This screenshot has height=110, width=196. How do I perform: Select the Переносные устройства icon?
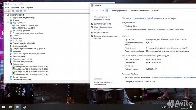11,59
